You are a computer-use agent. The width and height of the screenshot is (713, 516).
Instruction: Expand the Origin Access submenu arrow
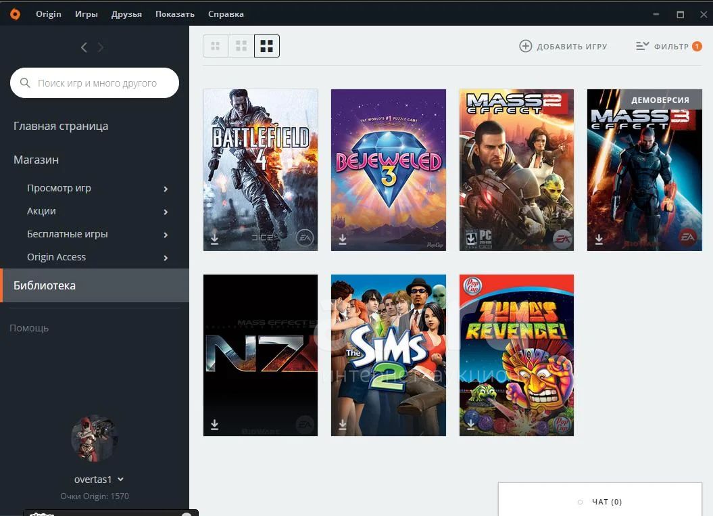pos(166,258)
